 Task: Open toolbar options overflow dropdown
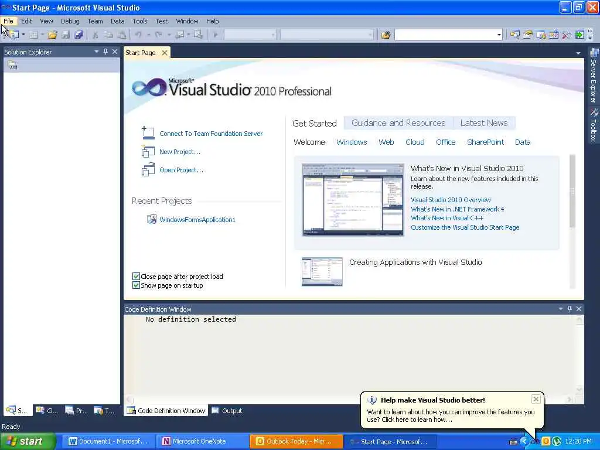coord(590,35)
